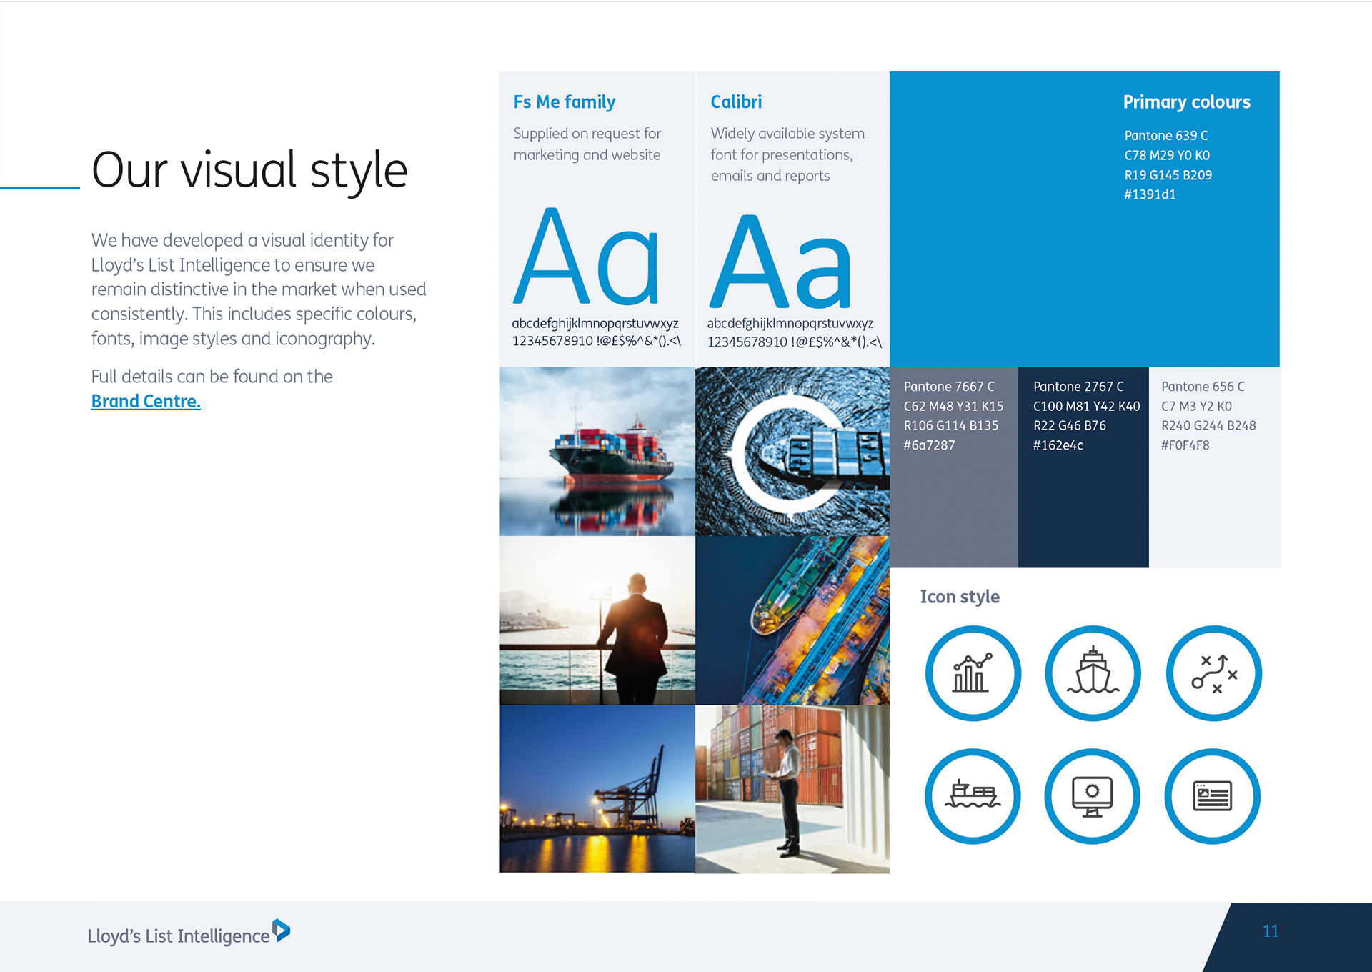Click the #162e4c hex value
Image resolution: width=1372 pixels, height=972 pixels.
click(1058, 445)
